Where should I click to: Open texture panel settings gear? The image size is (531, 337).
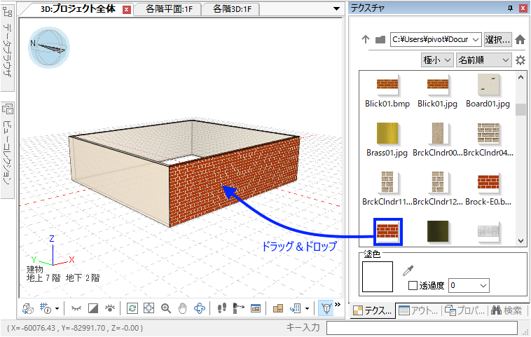(x=520, y=60)
